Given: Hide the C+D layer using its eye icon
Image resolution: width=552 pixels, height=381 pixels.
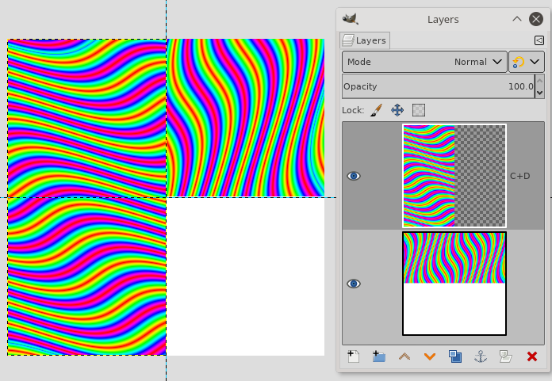Looking at the screenshot, I should pyautogui.click(x=354, y=176).
